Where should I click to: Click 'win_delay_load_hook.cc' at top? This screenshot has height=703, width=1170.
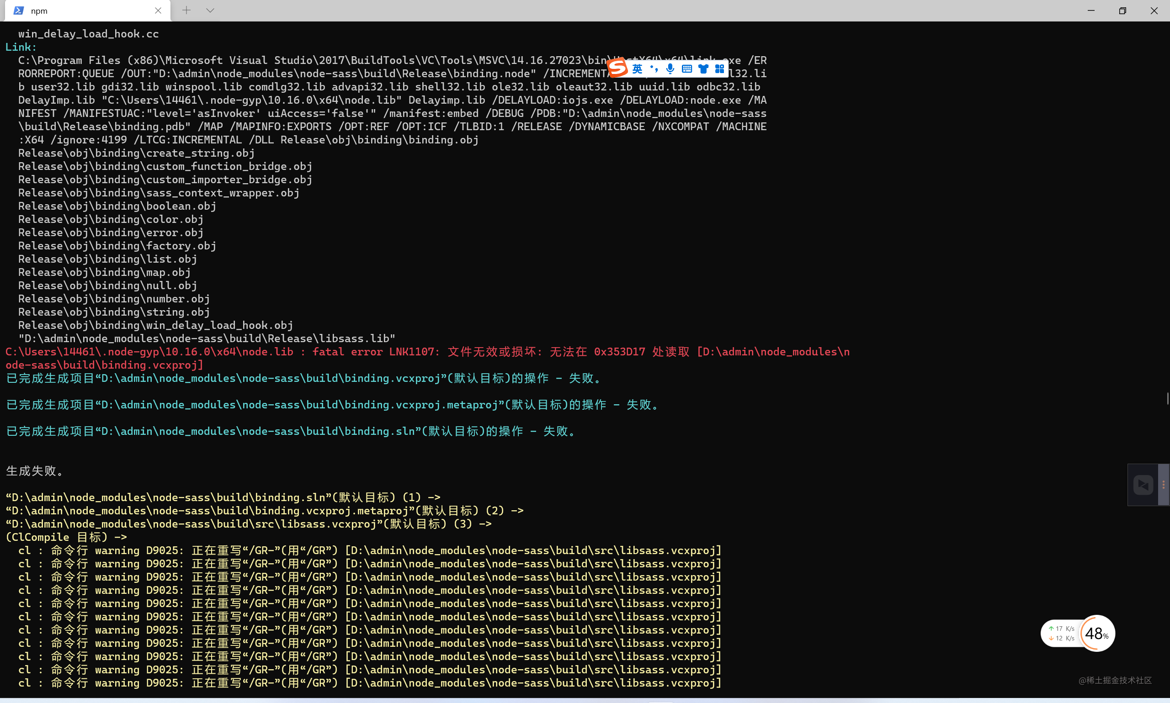click(89, 34)
